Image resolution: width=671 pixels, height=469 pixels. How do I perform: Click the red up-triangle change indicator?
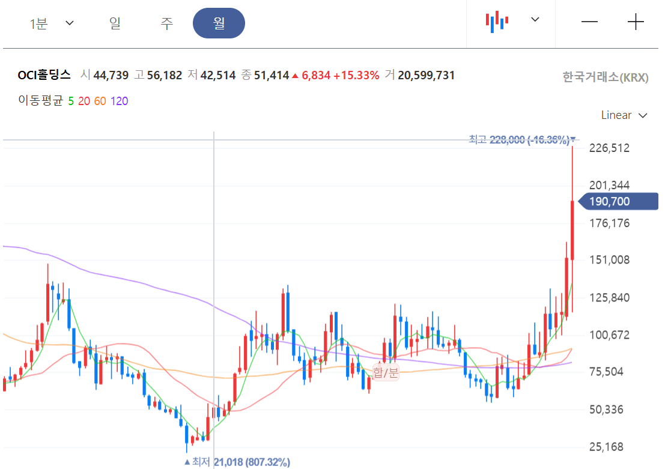point(296,76)
